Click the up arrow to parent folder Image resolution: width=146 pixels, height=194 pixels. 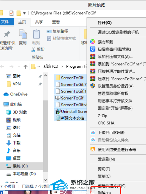coord(25,67)
